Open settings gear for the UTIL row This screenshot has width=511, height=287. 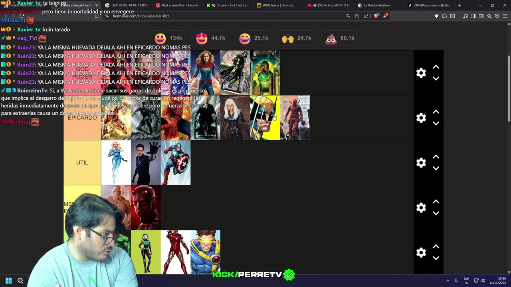click(421, 163)
